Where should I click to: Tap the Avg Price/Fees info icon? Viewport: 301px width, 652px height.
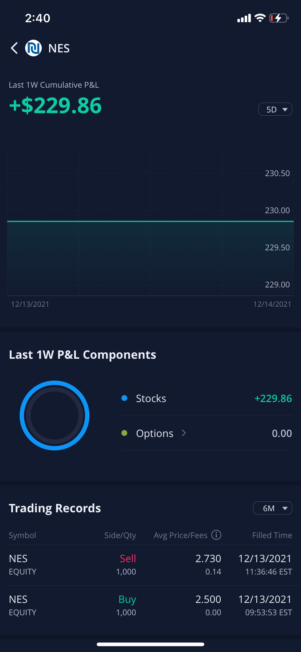[216, 535]
